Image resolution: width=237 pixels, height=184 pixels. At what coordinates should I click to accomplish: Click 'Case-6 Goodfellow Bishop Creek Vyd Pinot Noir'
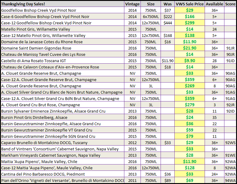(x=45, y=17)
